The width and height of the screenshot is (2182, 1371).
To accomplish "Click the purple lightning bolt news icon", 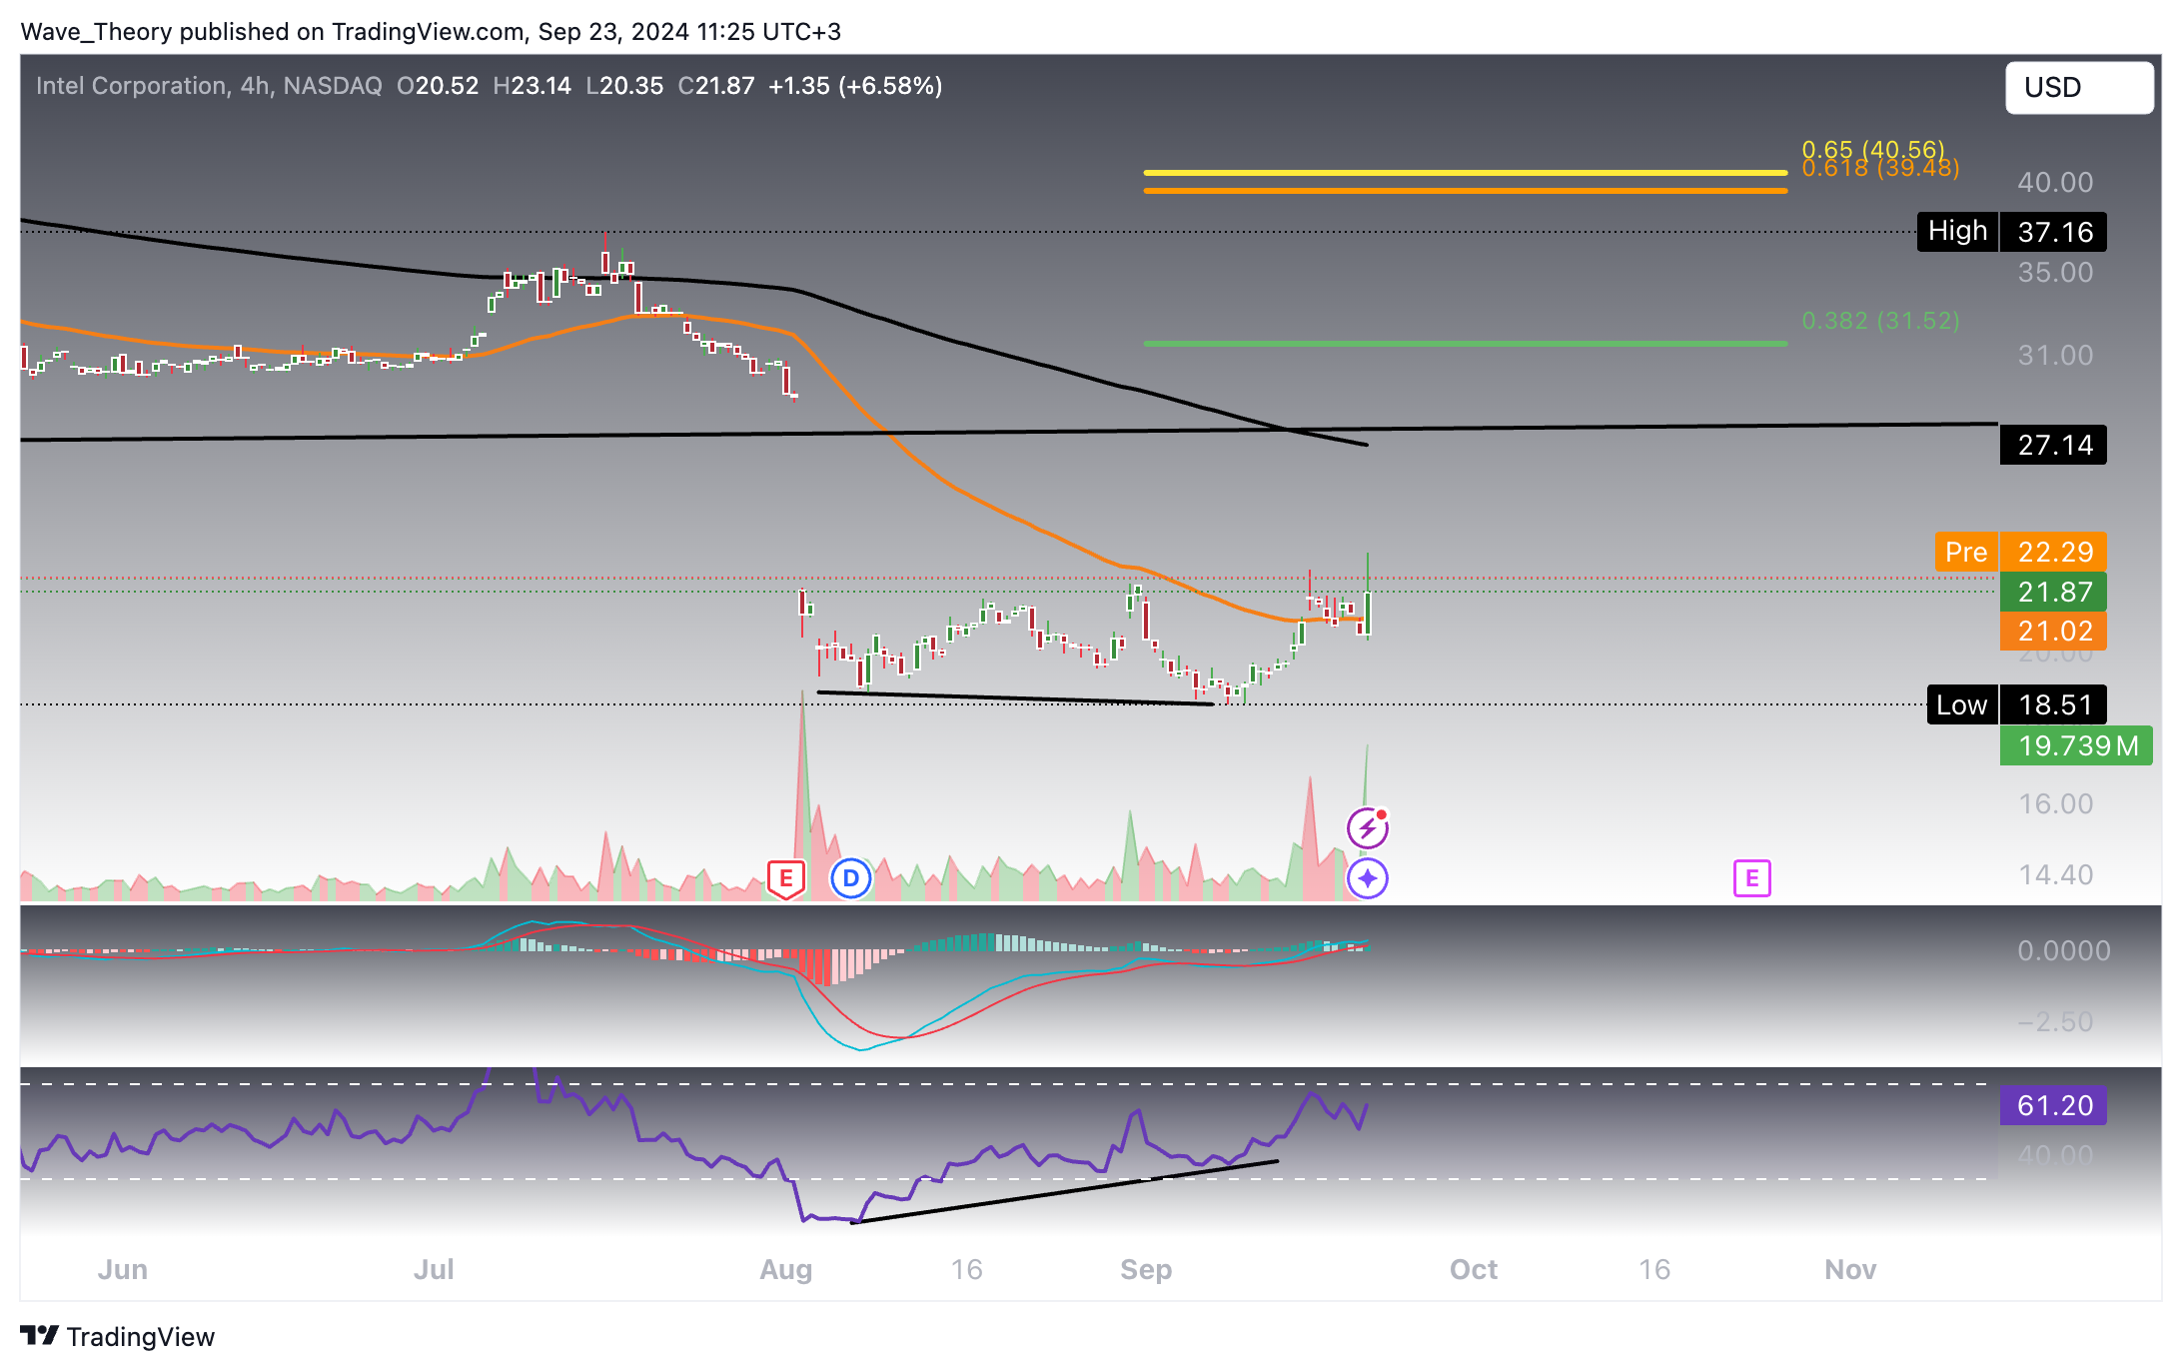I will 1367,827.
